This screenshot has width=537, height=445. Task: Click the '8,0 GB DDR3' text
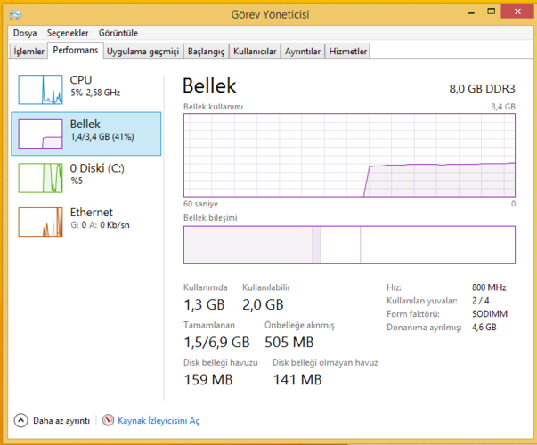point(482,89)
